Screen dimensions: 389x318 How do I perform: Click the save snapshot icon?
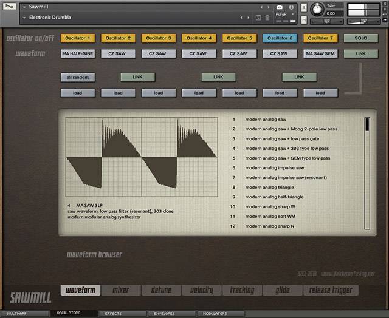(259, 18)
